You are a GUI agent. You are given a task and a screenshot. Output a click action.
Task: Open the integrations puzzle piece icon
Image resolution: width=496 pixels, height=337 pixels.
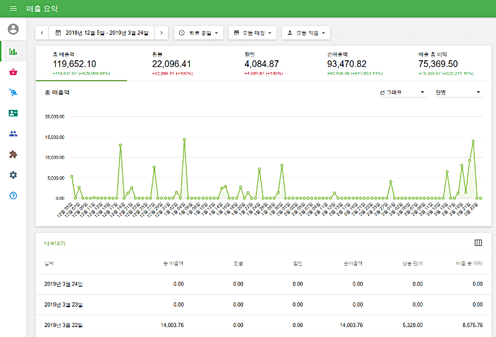(13, 155)
